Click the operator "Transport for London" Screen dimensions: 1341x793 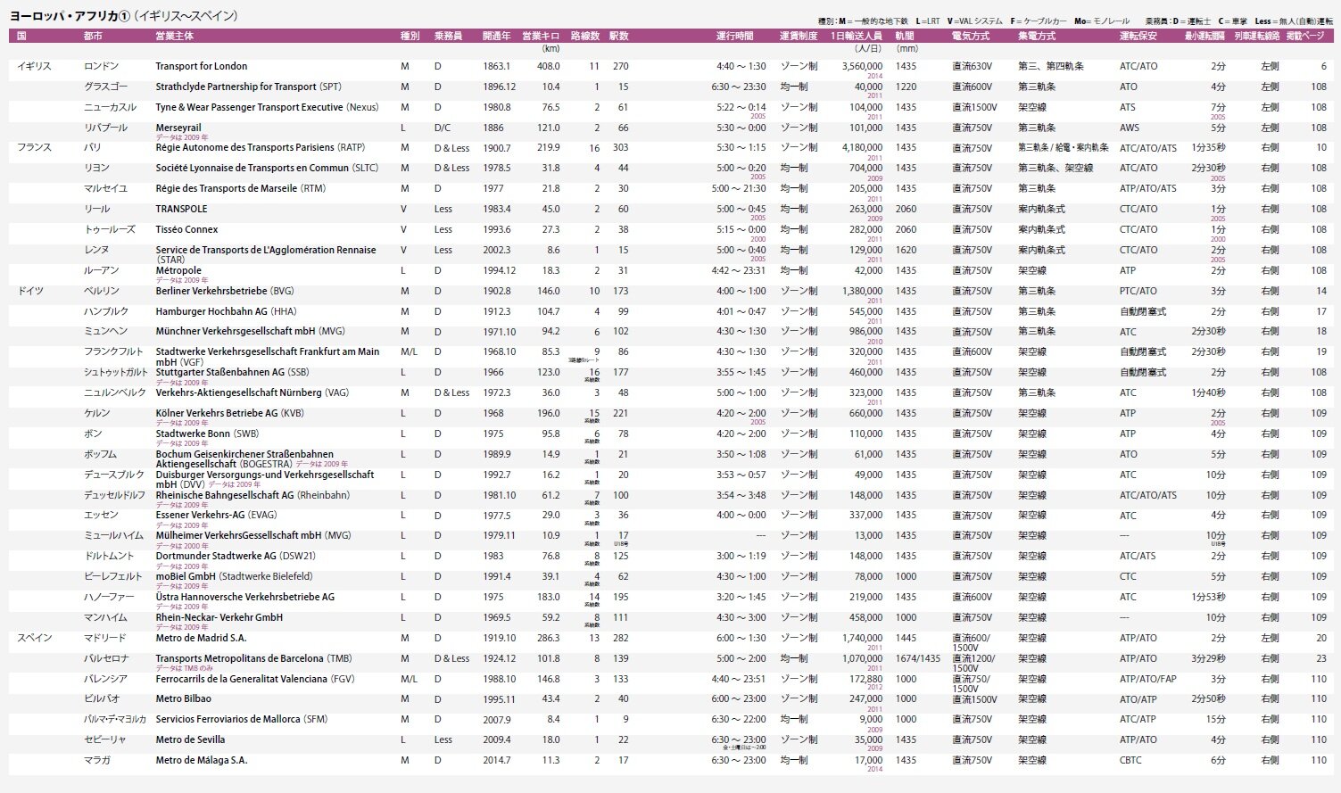click(x=202, y=67)
